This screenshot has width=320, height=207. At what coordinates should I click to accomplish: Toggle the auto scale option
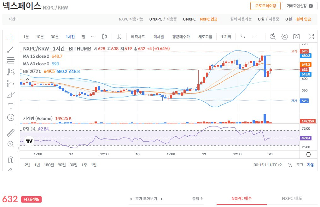point(311,165)
